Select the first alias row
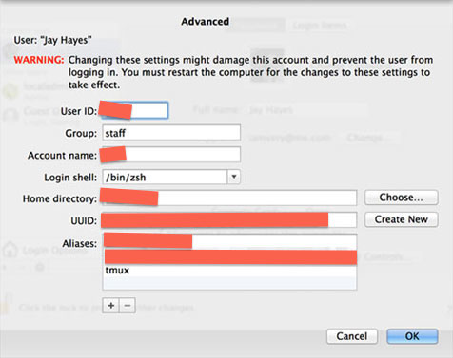The width and height of the screenshot is (453, 358). click(230, 241)
